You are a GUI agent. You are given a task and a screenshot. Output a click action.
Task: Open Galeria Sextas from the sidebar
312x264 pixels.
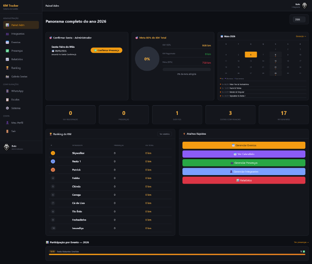(21, 76)
